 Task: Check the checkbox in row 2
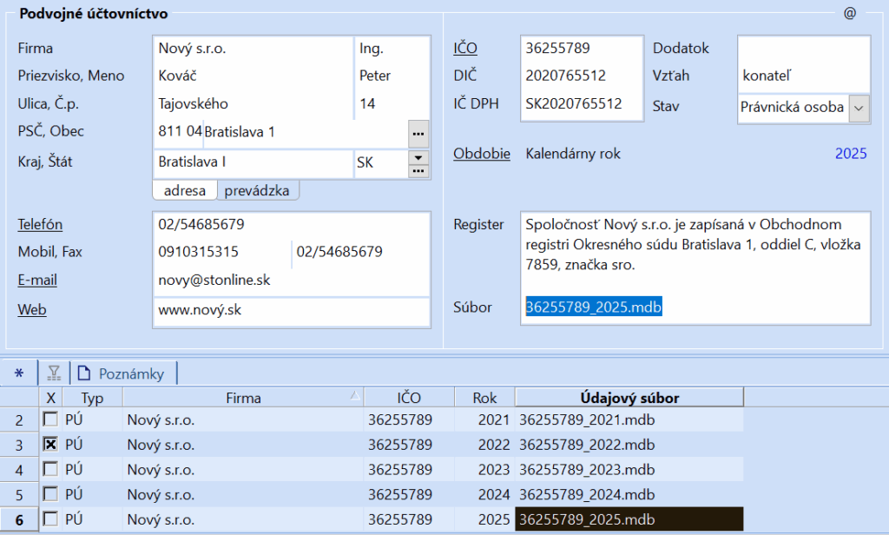click(x=51, y=420)
